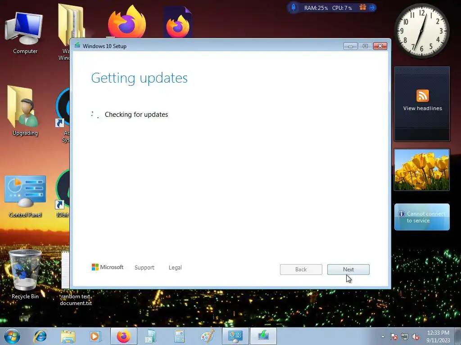Viewport: 461px width, 345px height.
Task: Select the Control Panel desktop icon
Action: (25, 197)
